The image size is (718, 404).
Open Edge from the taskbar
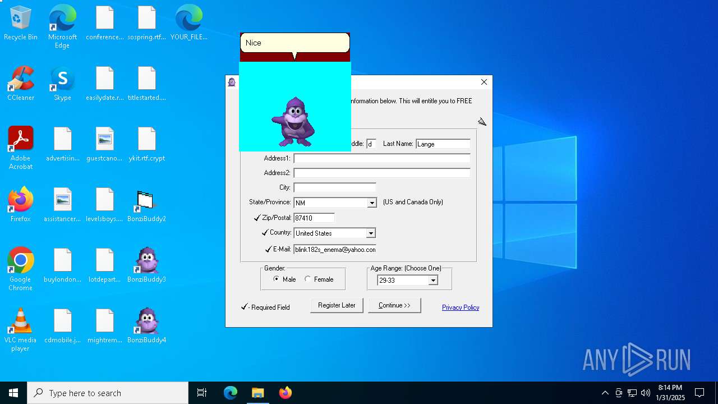coord(231,393)
